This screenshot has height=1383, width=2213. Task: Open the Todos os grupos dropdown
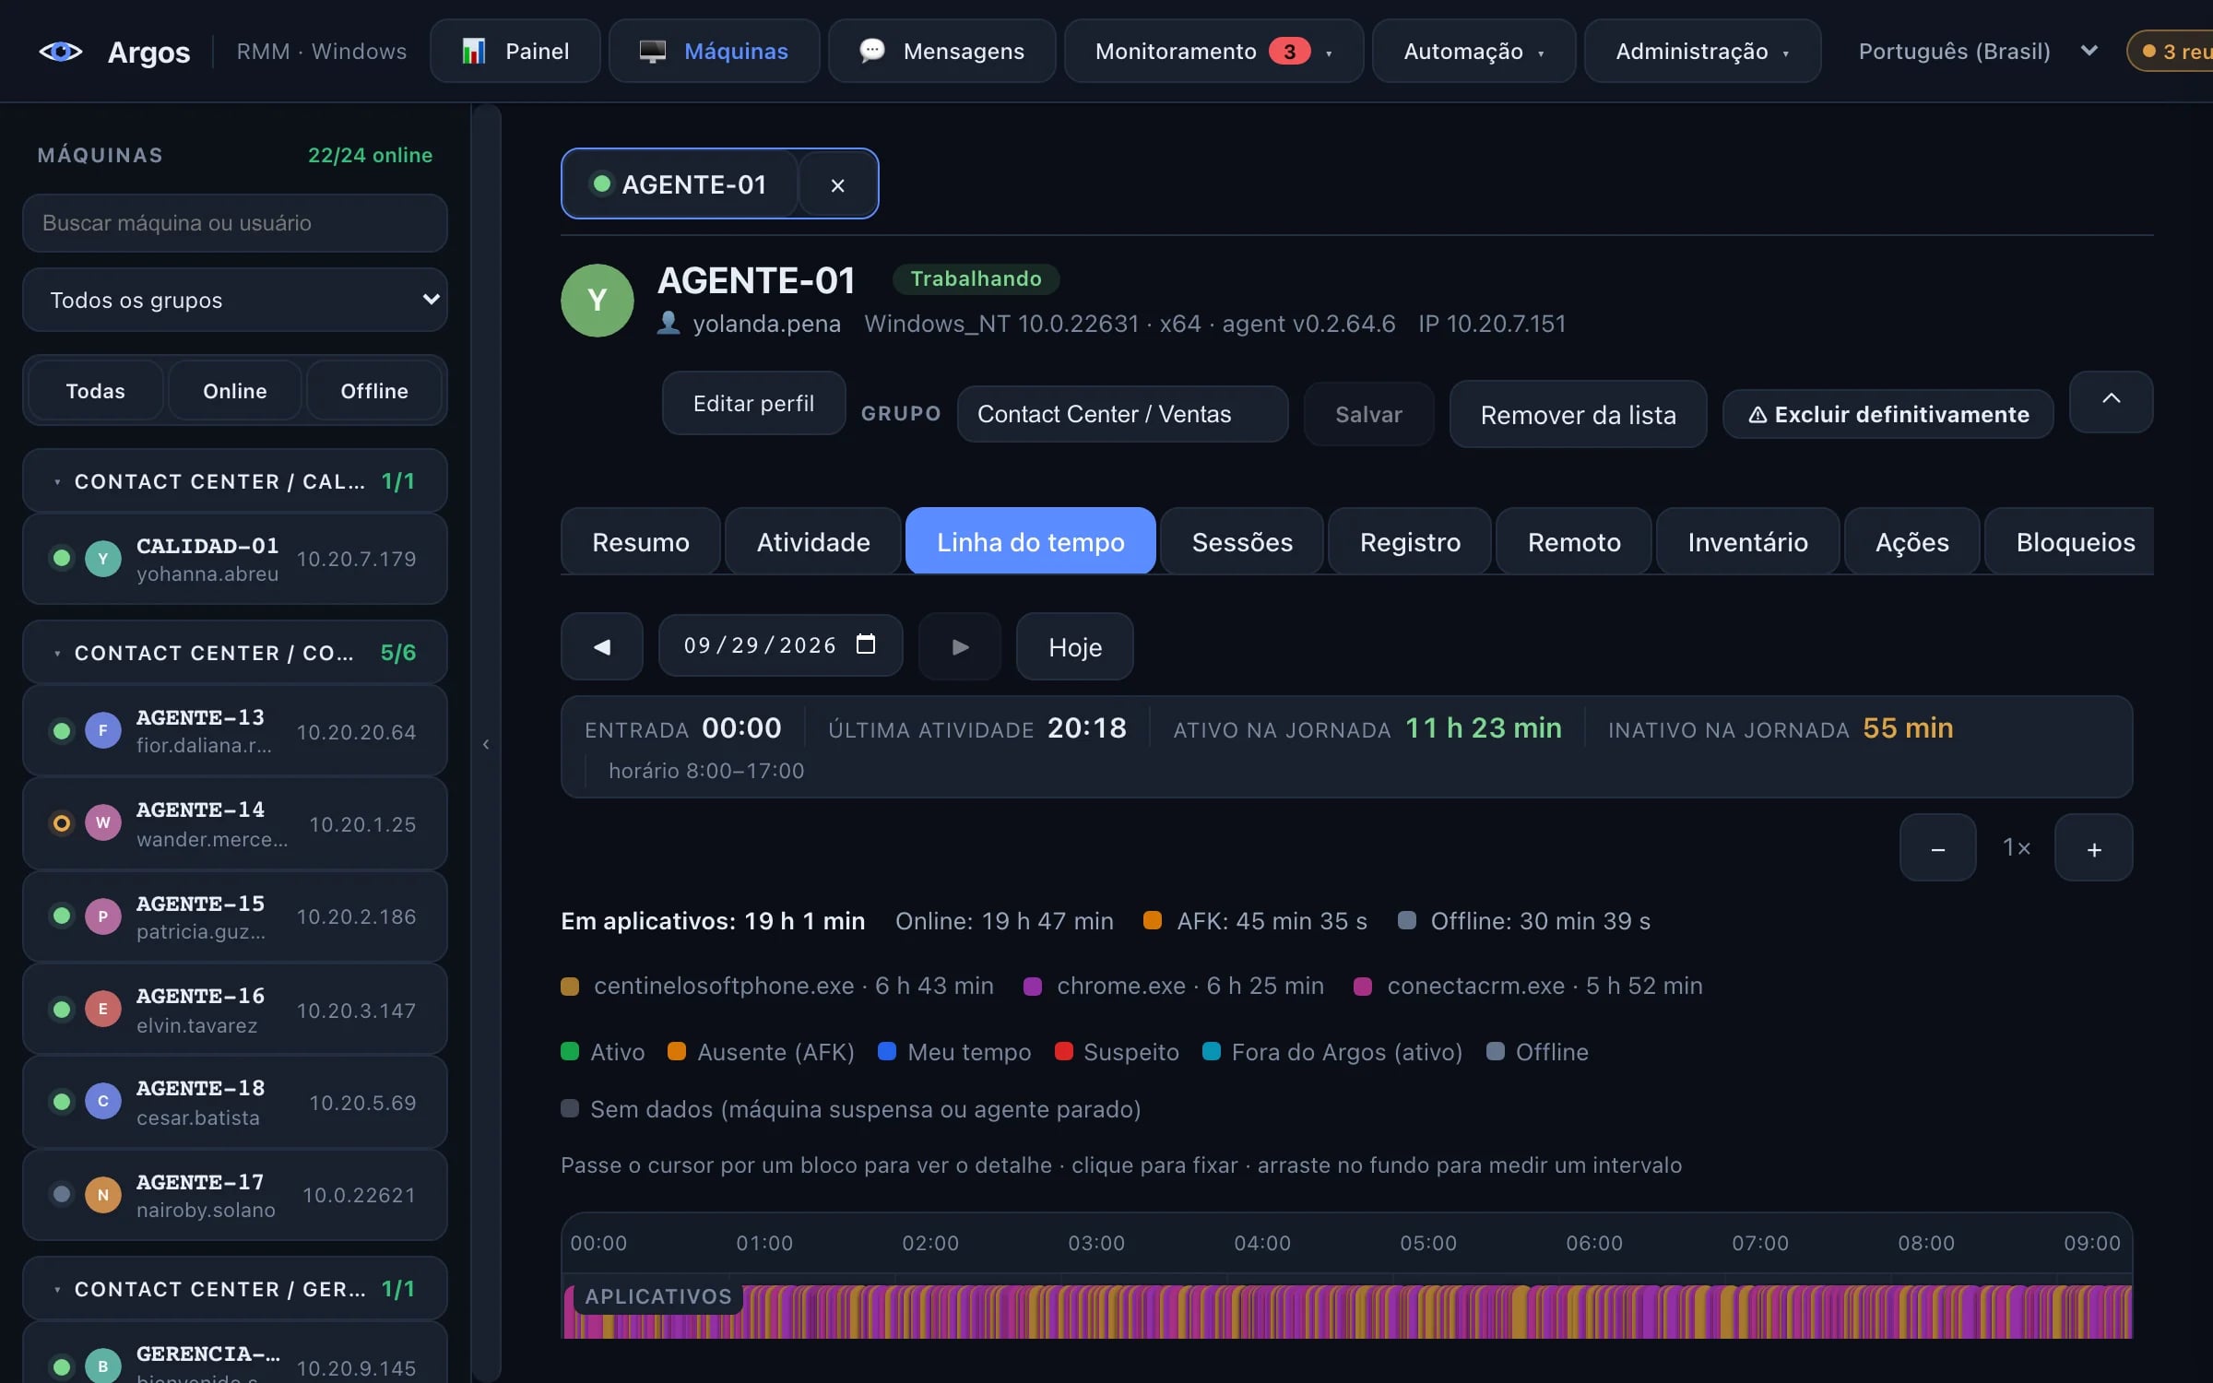(x=235, y=301)
